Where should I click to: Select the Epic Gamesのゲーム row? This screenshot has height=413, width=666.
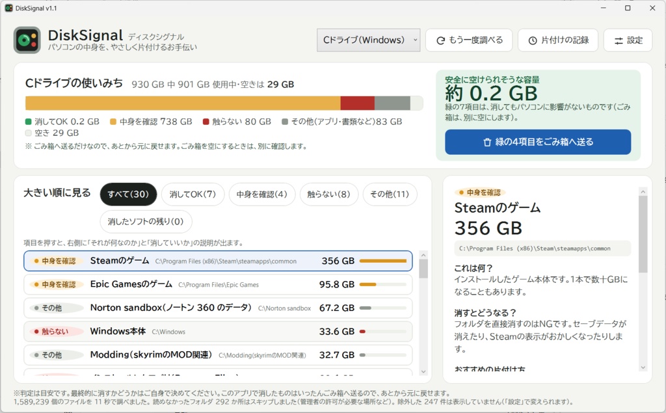tap(218, 284)
